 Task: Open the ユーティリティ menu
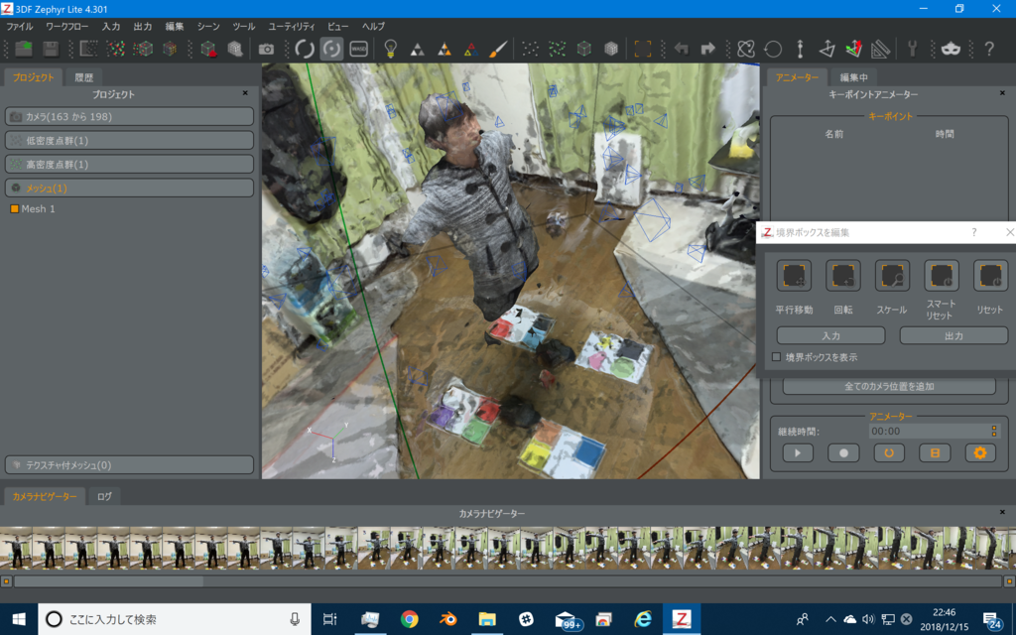tap(292, 27)
